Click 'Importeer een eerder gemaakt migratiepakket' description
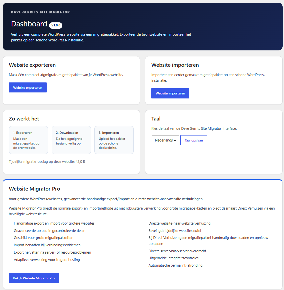The image size is (284, 290). pyautogui.click(x=208, y=77)
